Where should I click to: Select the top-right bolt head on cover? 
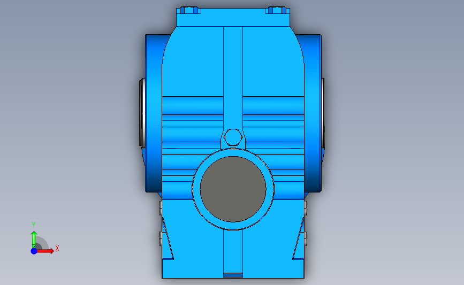tap(277, 10)
